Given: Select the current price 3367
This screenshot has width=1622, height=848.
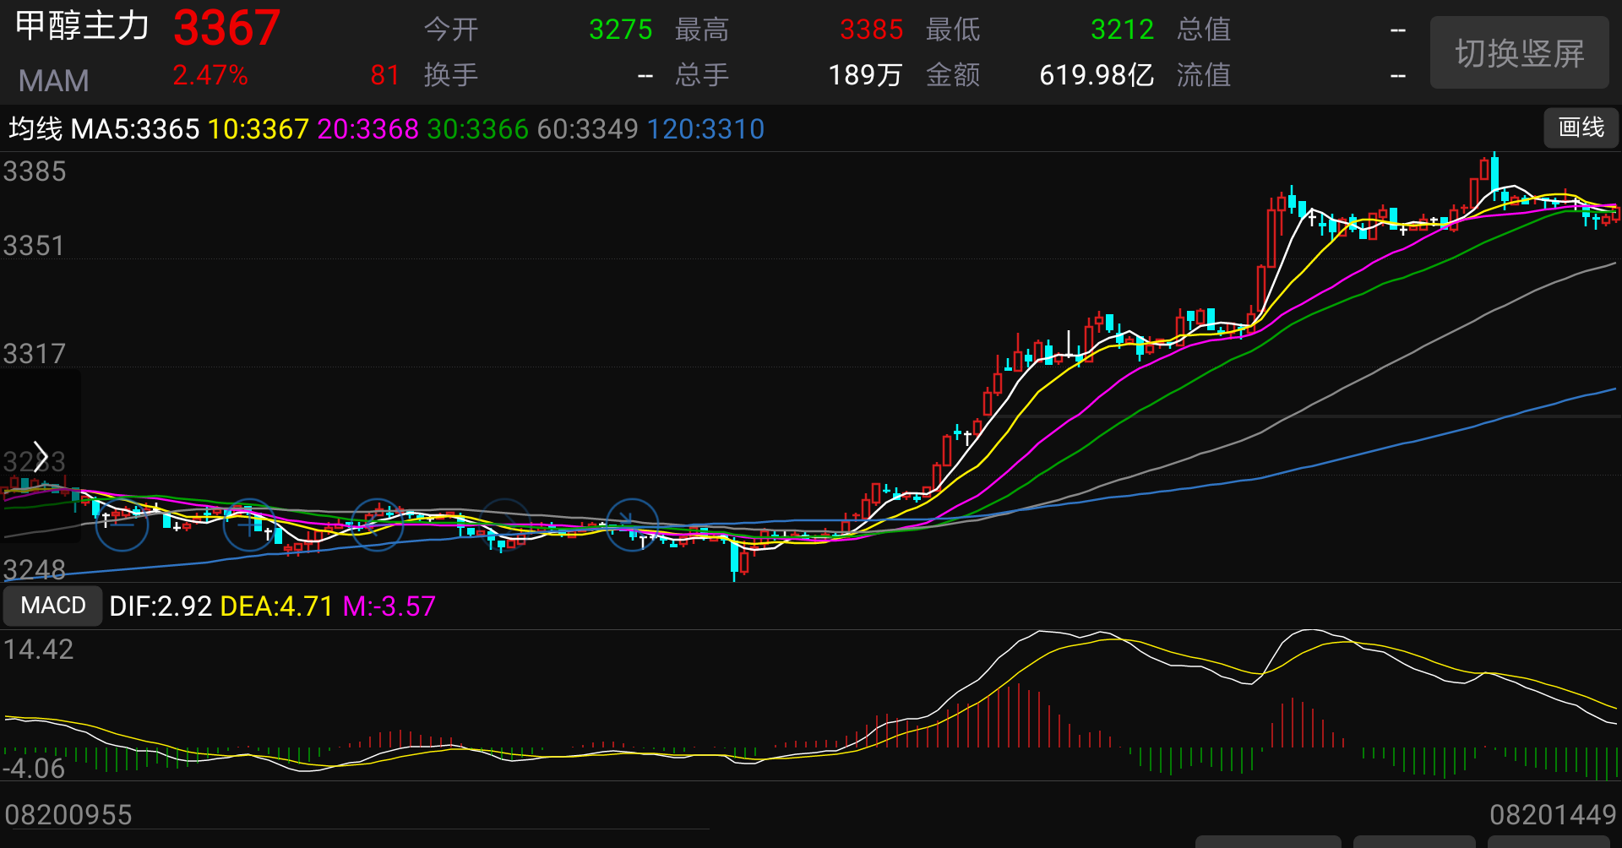Looking at the screenshot, I should click(227, 28).
